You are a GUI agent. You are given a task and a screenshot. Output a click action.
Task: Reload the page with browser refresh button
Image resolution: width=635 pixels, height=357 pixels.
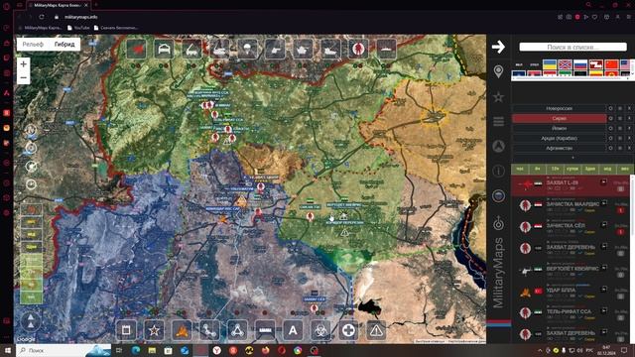[x=42, y=17]
